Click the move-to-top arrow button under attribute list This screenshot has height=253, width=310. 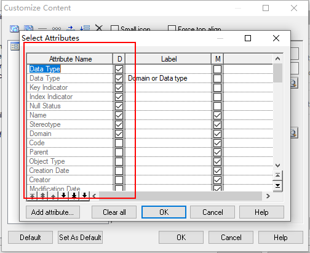pos(32,196)
